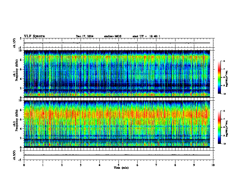
Task: Click the ch.1 voltage waveform trace
Action: pyautogui.click(x=117, y=43)
